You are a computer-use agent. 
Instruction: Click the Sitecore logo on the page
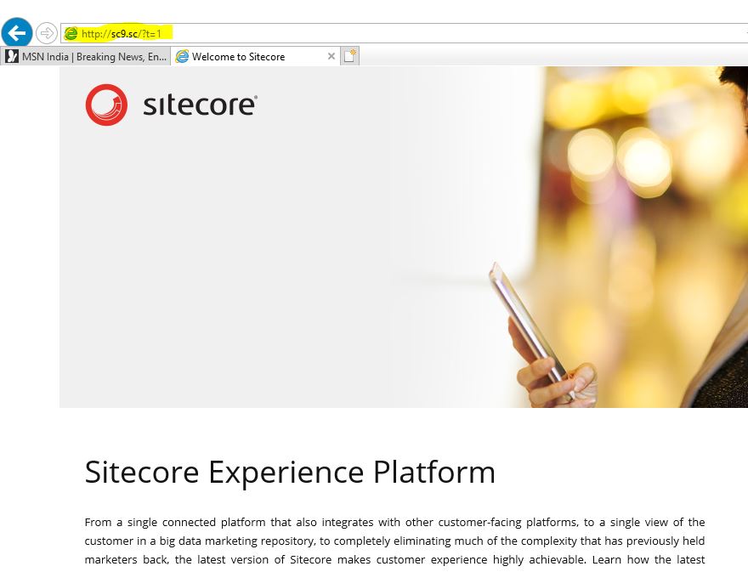(x=170, y=105)
